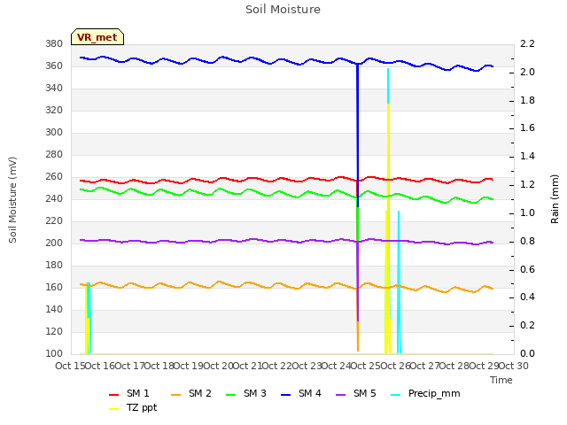Click the 200 left axis value
The height and width of the screenshot is (425, 567).
pos(54,243)
